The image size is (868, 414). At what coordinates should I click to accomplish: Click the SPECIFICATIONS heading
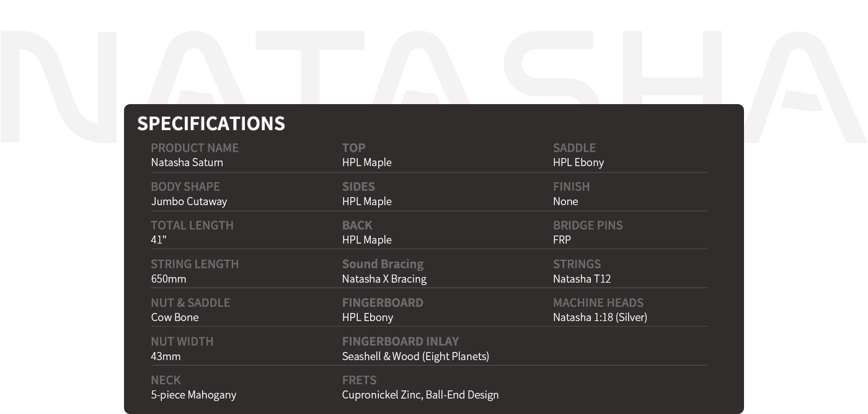[x=211, y=123]
